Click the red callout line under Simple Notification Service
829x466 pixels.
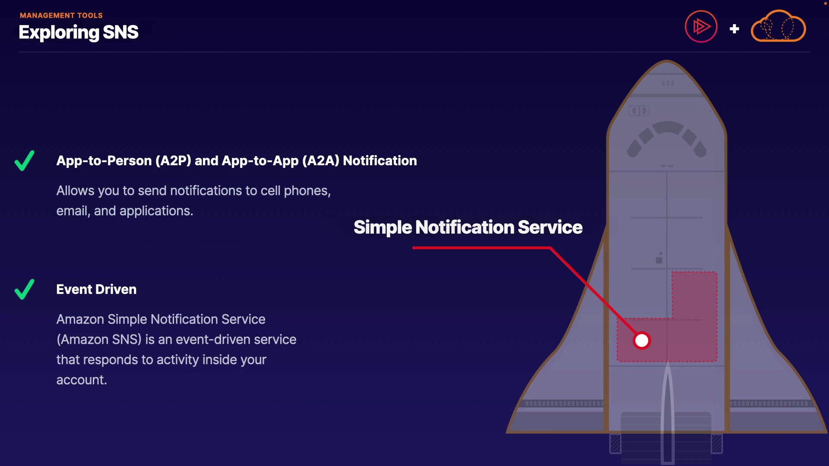[x=481, y=248]
